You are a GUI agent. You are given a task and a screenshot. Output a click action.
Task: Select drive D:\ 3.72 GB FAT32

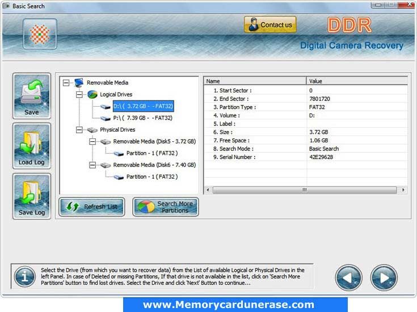click(144, 106)
